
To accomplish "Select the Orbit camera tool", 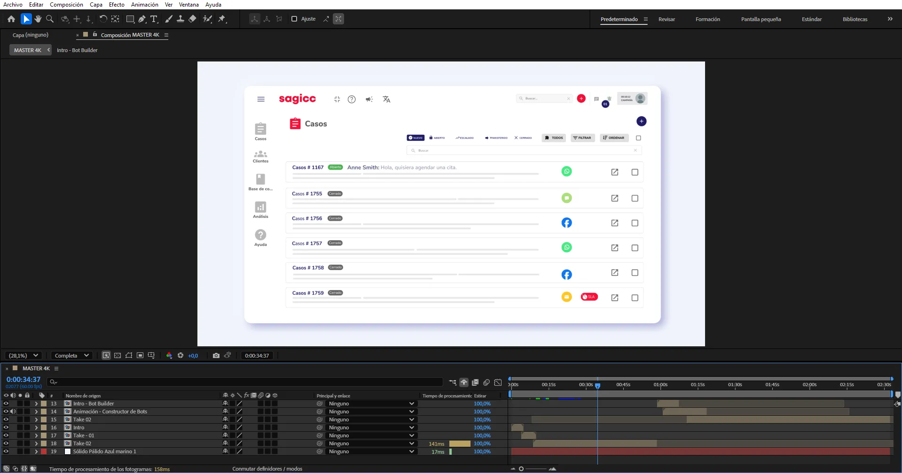I will 65,19.
